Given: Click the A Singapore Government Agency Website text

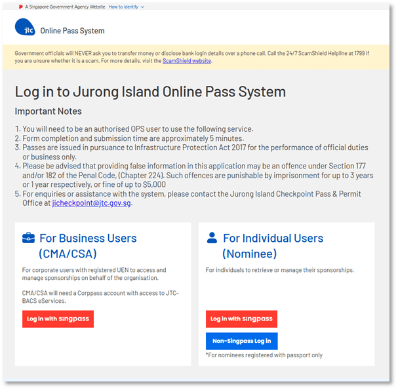Looking at the screenshot, I should click(x=65, y=7).
